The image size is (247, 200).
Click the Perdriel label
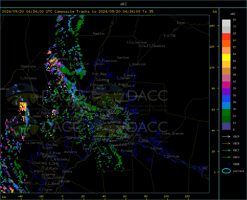tap(74, 122)
